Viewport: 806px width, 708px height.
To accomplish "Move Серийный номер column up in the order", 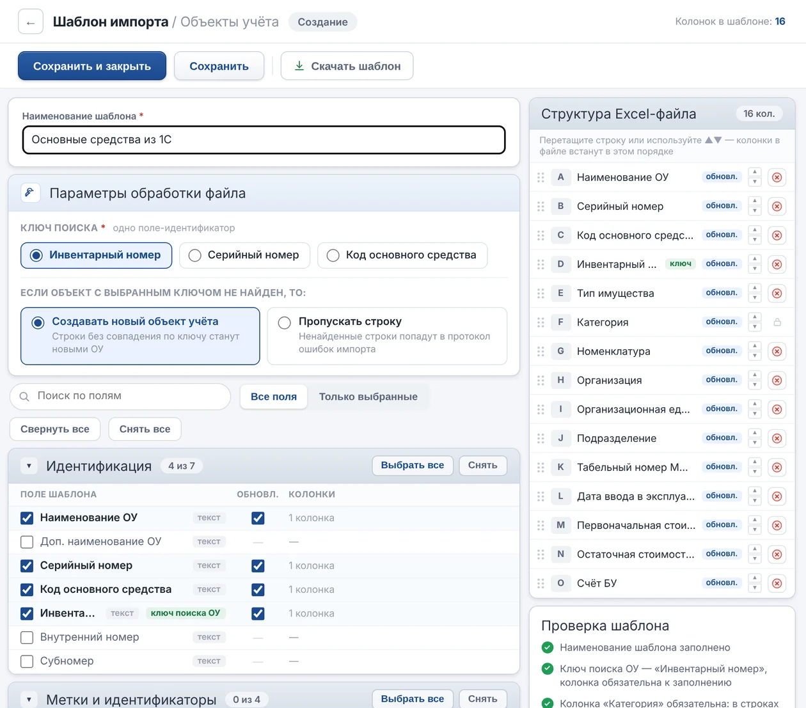I will [x=755, y=201].
